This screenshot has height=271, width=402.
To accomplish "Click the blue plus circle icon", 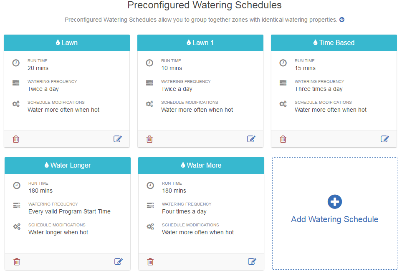I will [334, 202].
